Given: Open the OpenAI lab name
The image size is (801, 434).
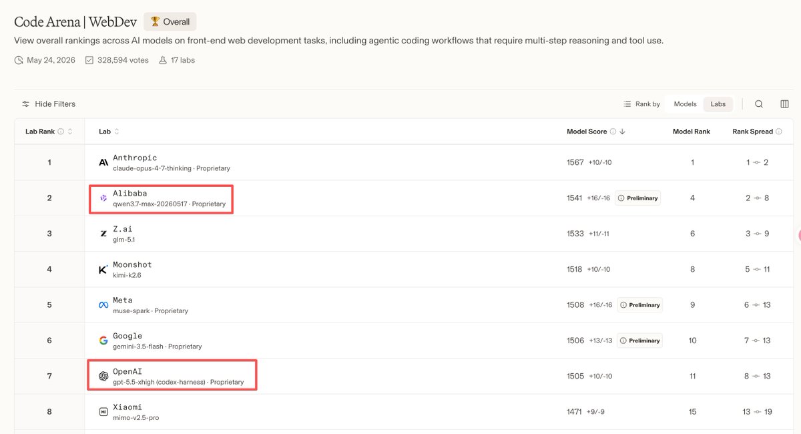Looking at the screenshot, I should pos(127,371).
